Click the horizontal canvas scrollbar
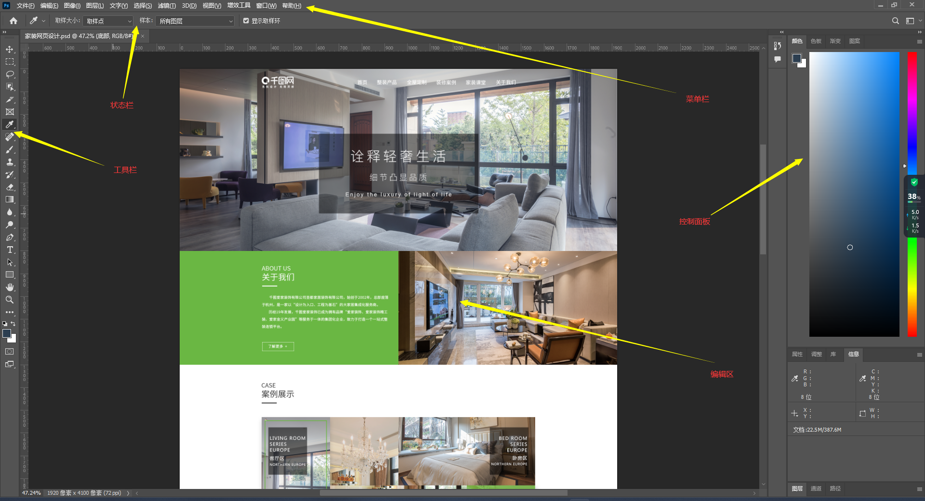Screen dimensions: 925x501 [443, 493]
